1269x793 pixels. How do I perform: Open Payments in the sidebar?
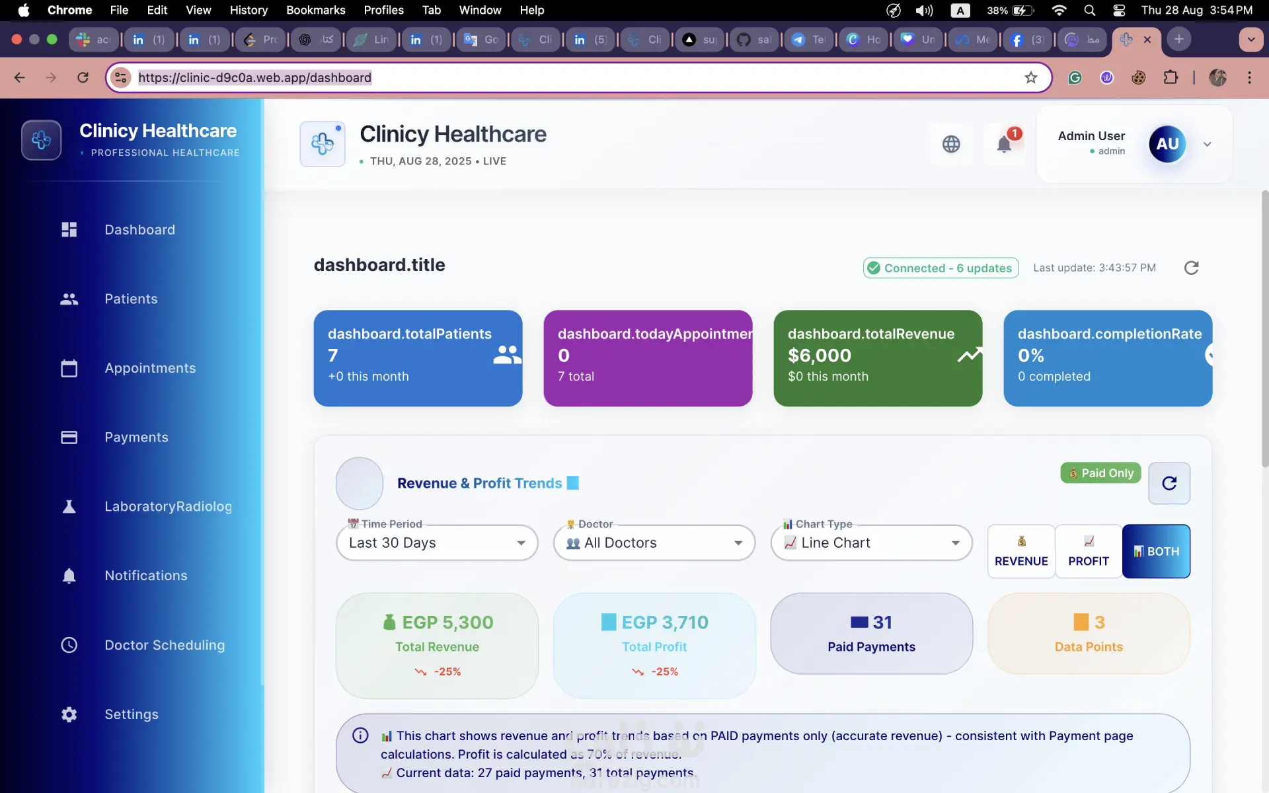[136, 437]
